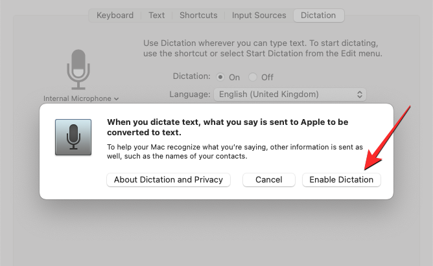Select the Dictation tab
Image resolution: width=433 pixels, height=266 pixels.
point(318,15)
